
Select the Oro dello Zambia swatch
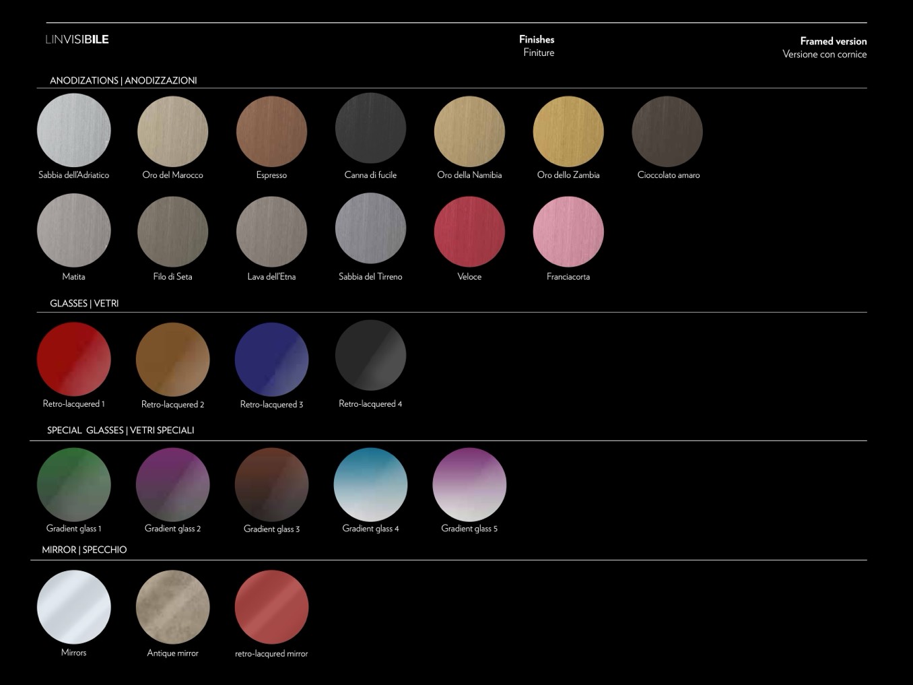coord(568,131)
